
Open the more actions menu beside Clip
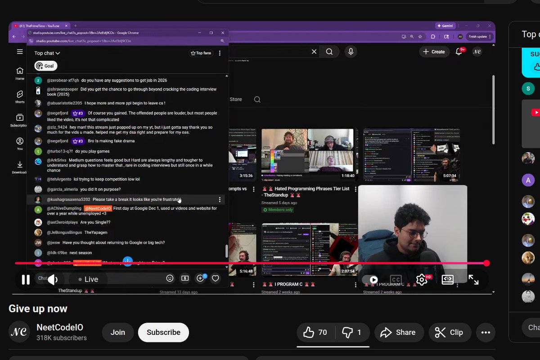click(486, 332)
